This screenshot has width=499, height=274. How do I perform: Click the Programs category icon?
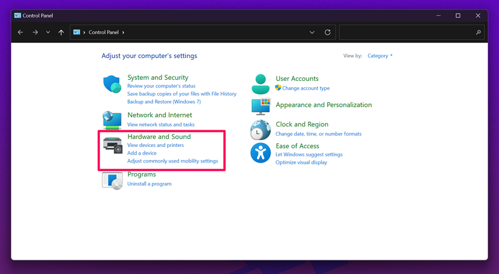(112, 179)
